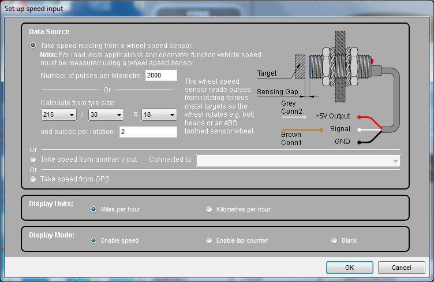Screen dimensions: 434x282
Task: Click the Sensing Gap label in diagram
Action: (x=278, y=92)
